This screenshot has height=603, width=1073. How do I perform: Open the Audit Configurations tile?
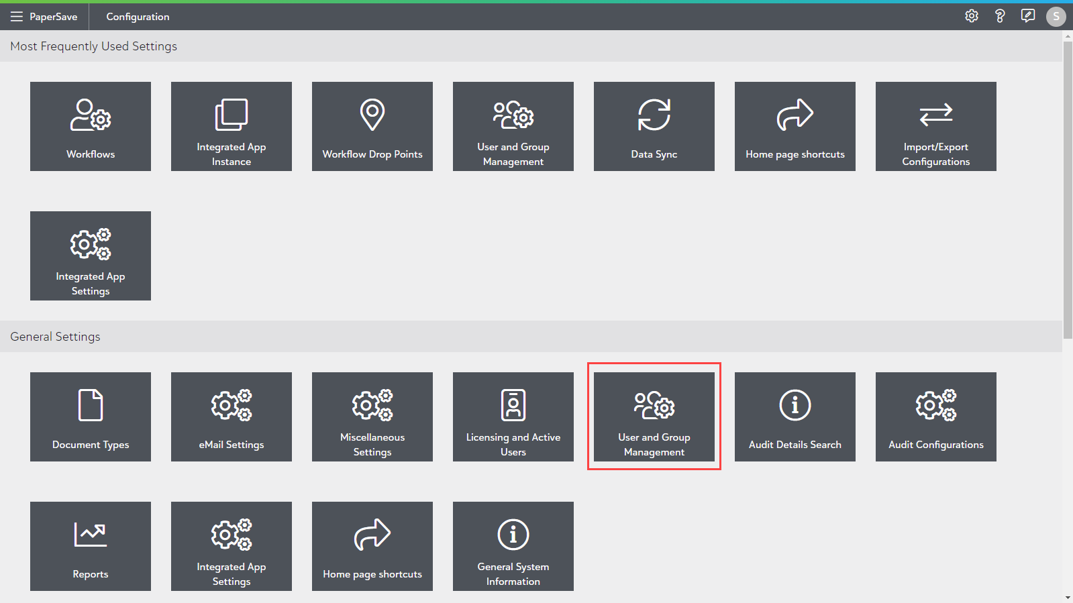[x=936, y=417]
